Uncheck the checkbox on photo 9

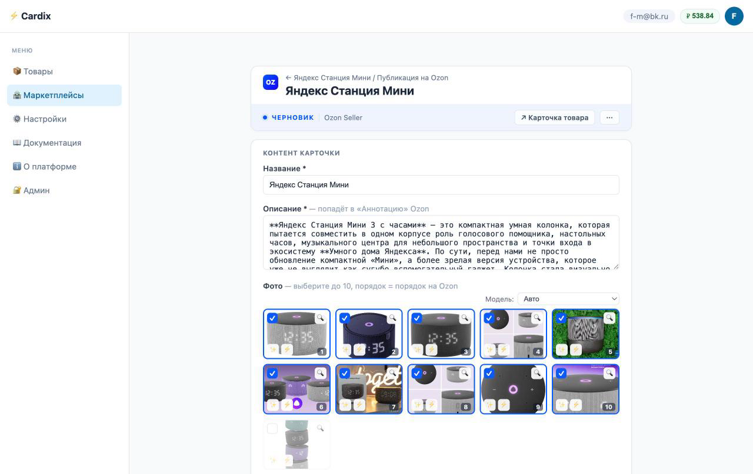coord(489,374)
